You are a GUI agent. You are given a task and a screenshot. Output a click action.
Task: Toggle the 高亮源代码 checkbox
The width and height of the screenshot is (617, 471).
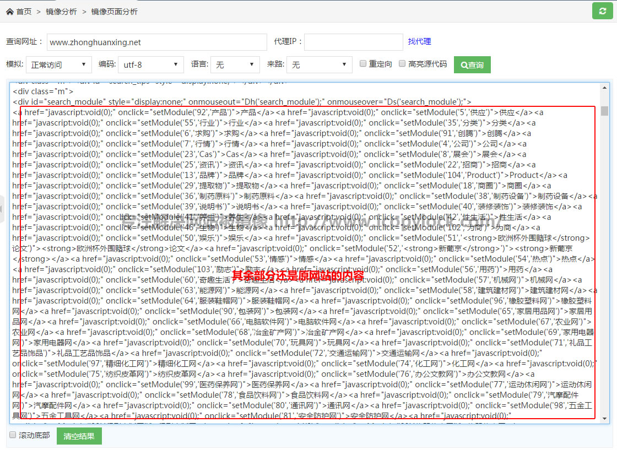[402, 64]
